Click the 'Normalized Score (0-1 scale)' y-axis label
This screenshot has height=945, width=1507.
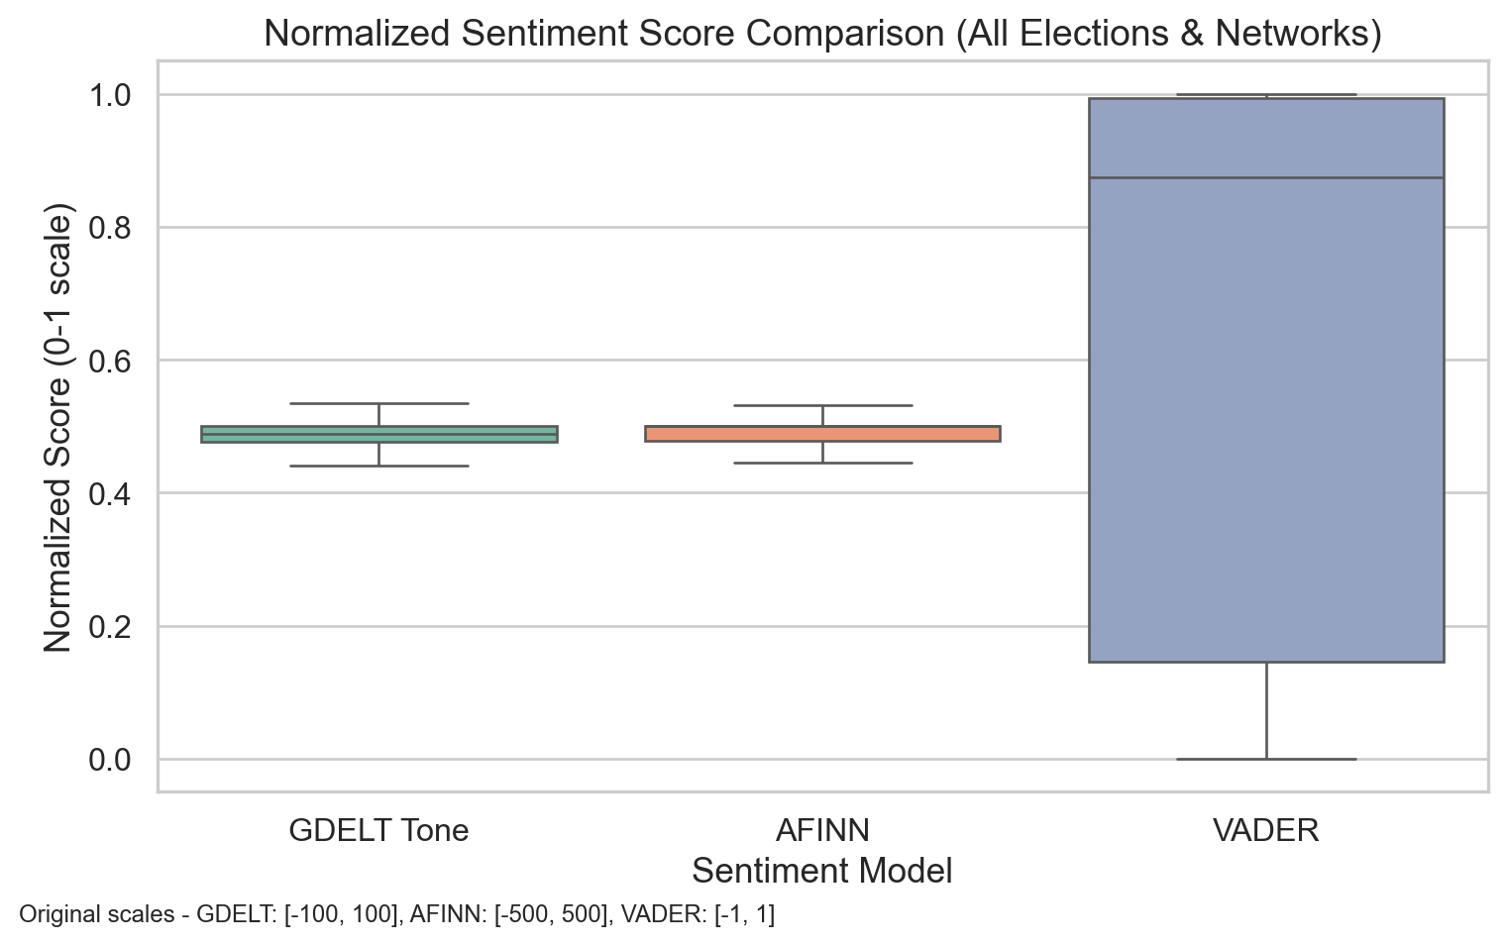59,428
